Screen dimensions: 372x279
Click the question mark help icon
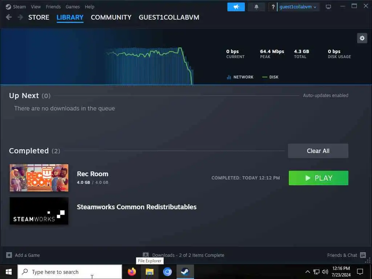273,7
